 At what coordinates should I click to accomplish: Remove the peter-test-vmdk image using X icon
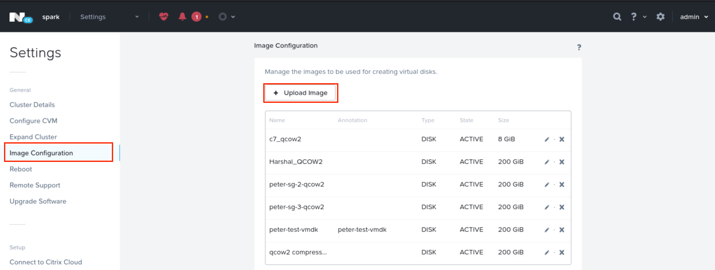tap(562, 230)
